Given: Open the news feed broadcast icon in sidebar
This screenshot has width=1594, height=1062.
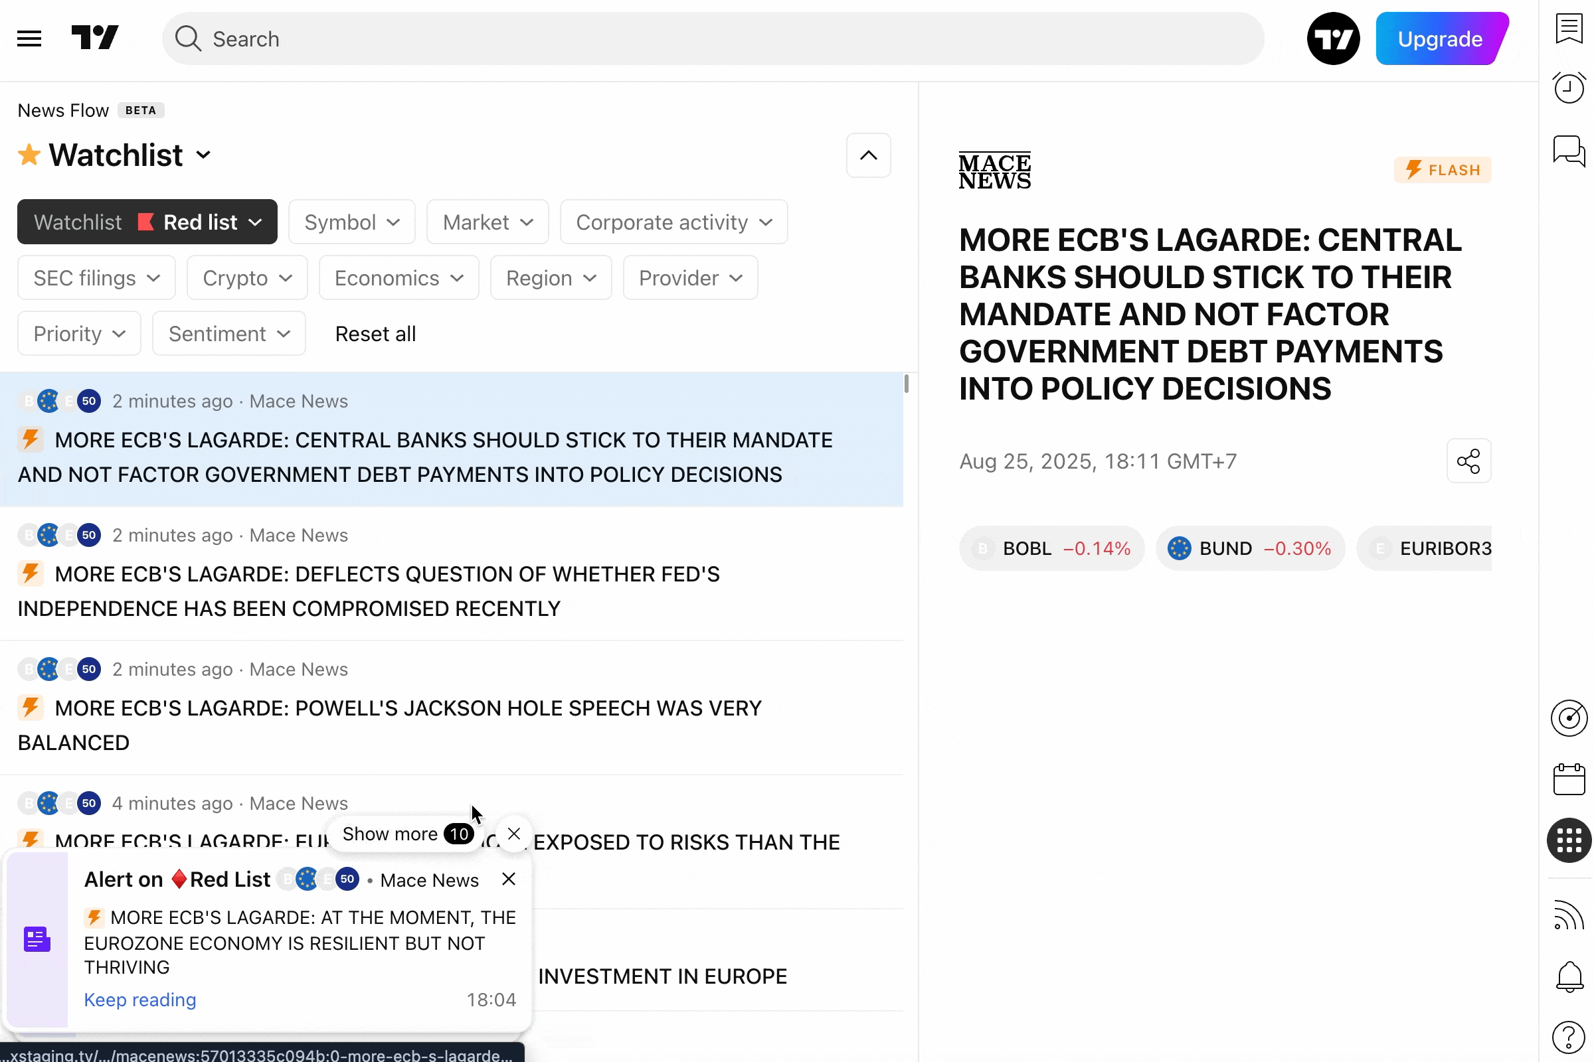Looking at the screenshot, I should tap(1569, 916).
